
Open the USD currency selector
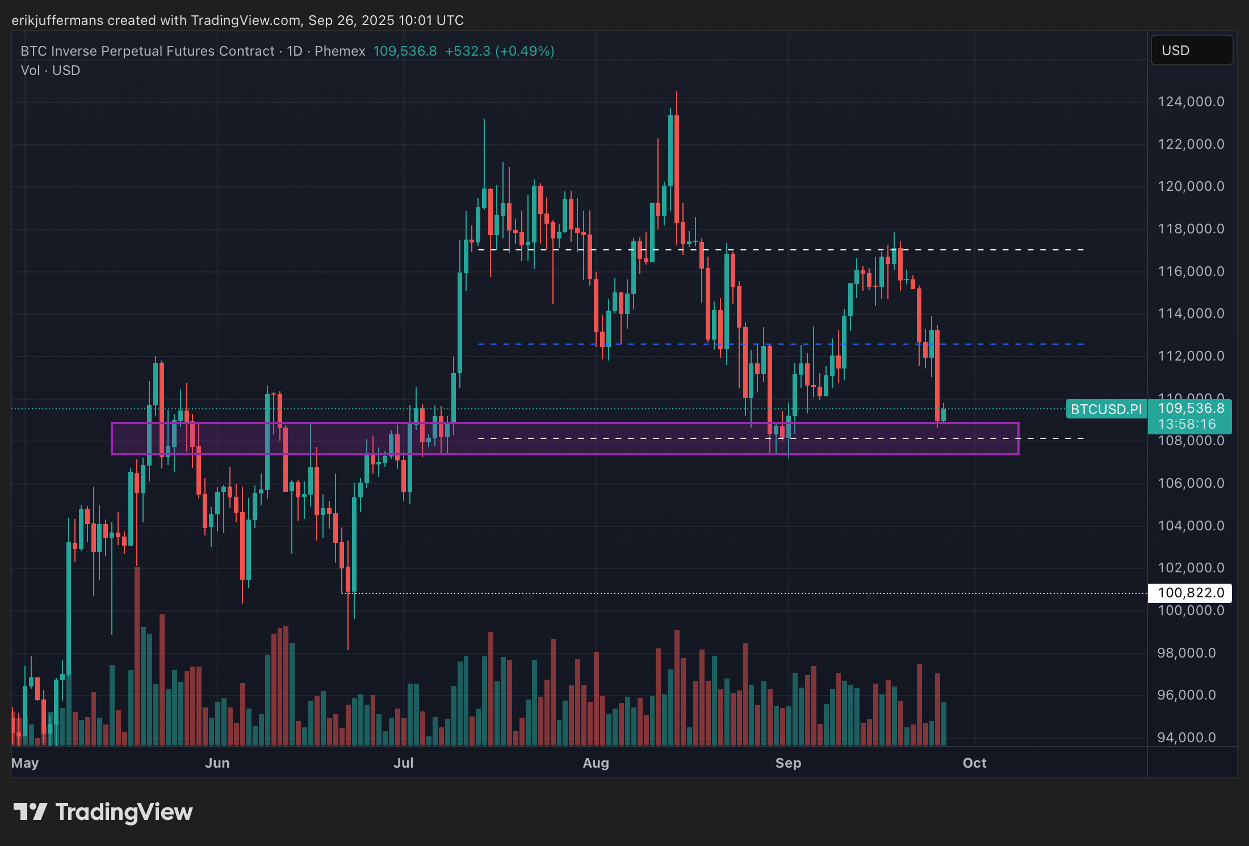point(1191,51)
